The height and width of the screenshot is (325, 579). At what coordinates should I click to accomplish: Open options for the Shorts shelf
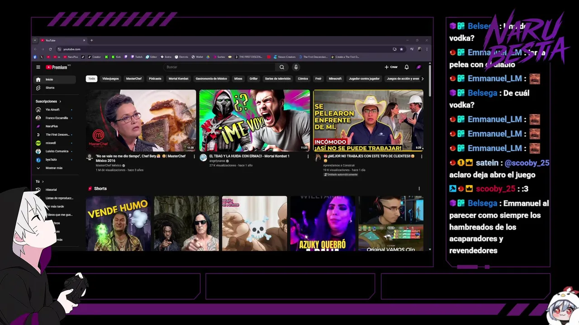[x=419, y=189]
